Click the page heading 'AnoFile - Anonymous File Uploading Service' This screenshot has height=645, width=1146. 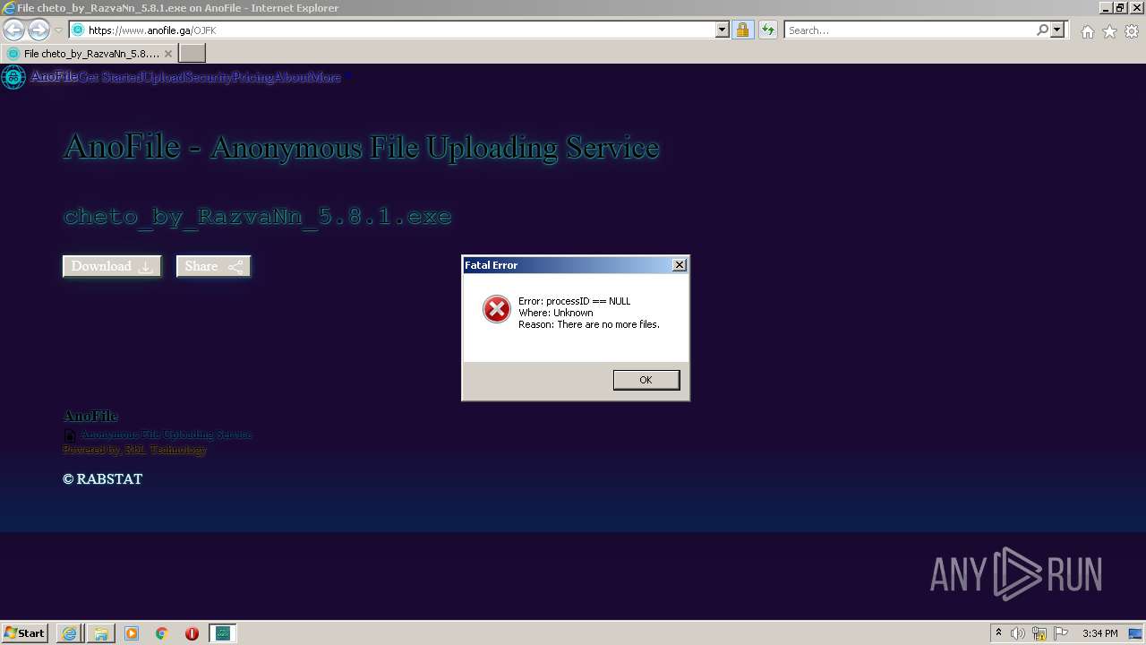point(362,147)
